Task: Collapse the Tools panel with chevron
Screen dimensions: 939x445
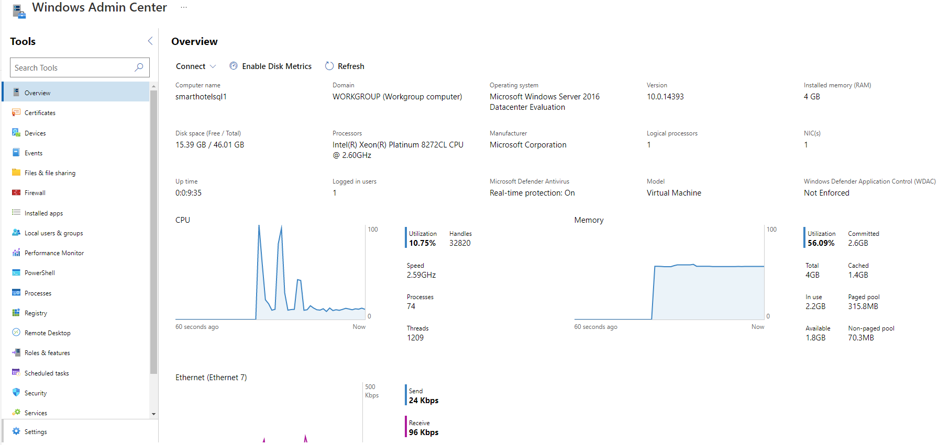Action: (150, 41)
